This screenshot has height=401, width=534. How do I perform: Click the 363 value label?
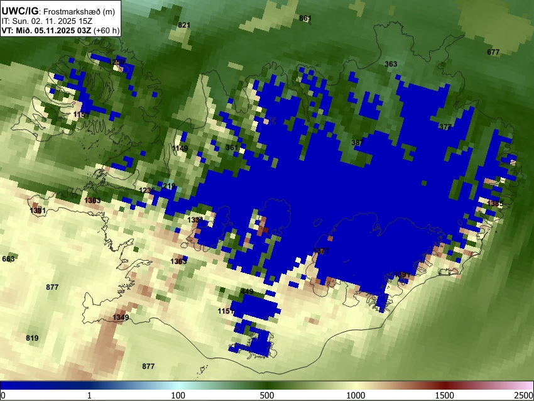pyautogui.click(x=391, y=63)
